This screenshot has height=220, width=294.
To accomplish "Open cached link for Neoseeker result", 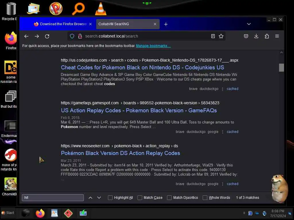I will click(233, 184).
